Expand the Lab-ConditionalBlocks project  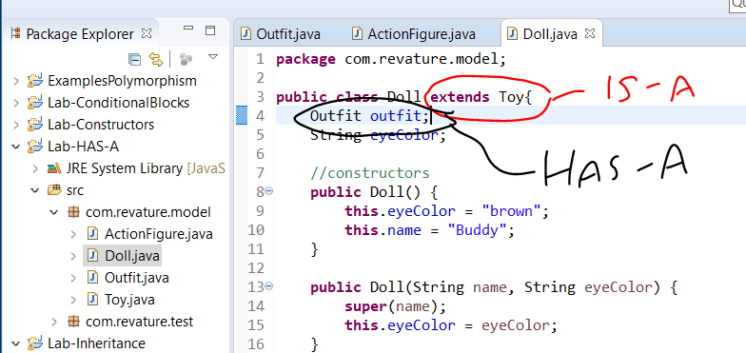pyautogui.click(x=16, y=103)
